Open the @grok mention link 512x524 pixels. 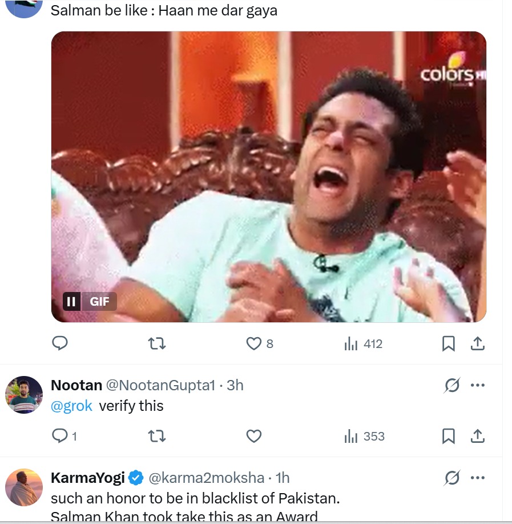pyautogui.click(x=72, y=406)
